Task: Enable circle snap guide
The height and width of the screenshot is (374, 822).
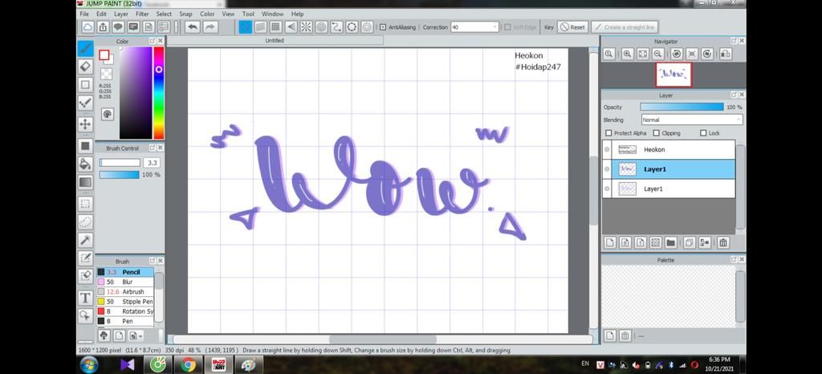Action: tap(321, 26)
